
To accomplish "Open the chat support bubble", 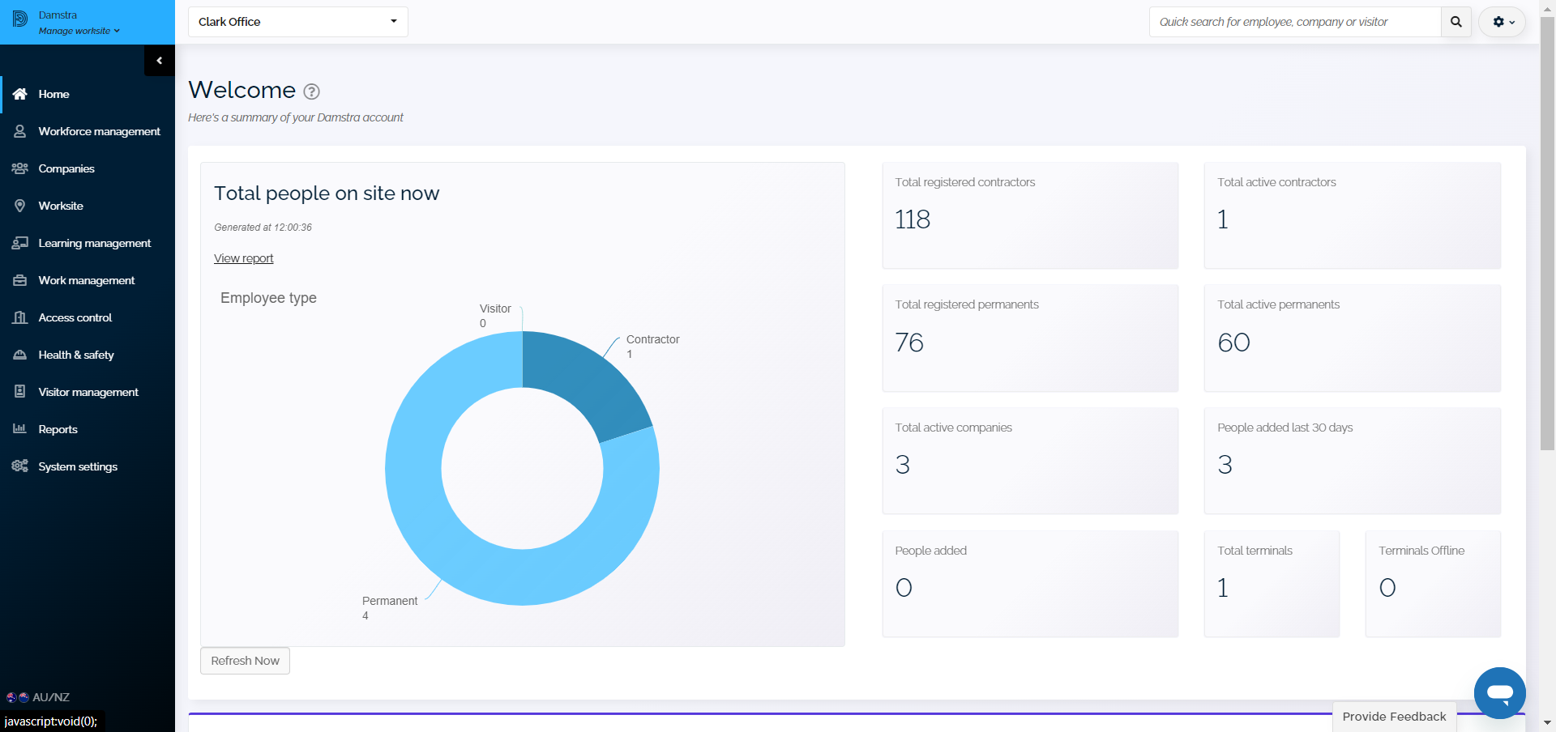I will point(1500,693).
